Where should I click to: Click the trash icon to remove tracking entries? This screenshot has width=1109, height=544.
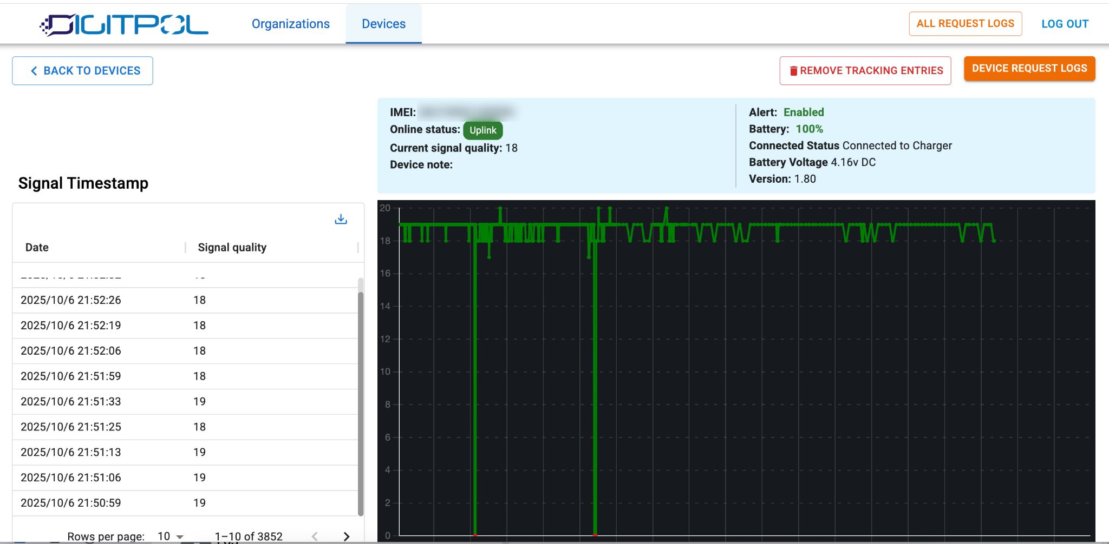pyautogui.click(x=793, y=71)
